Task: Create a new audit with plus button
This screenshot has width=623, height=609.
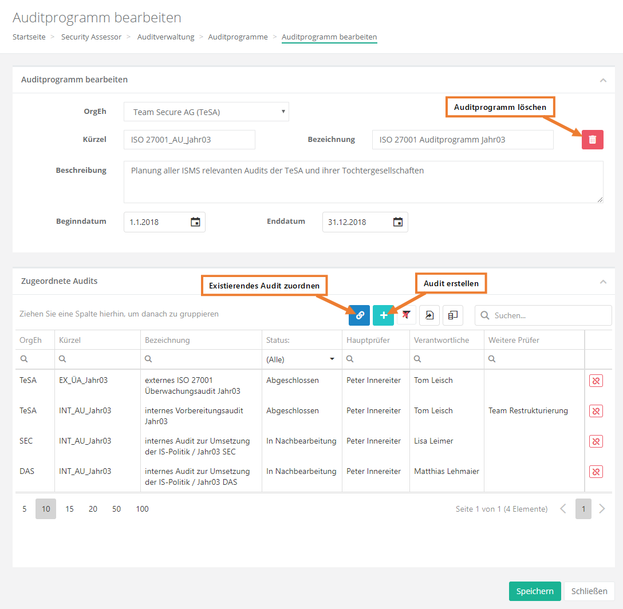Action: coord(383,315)
